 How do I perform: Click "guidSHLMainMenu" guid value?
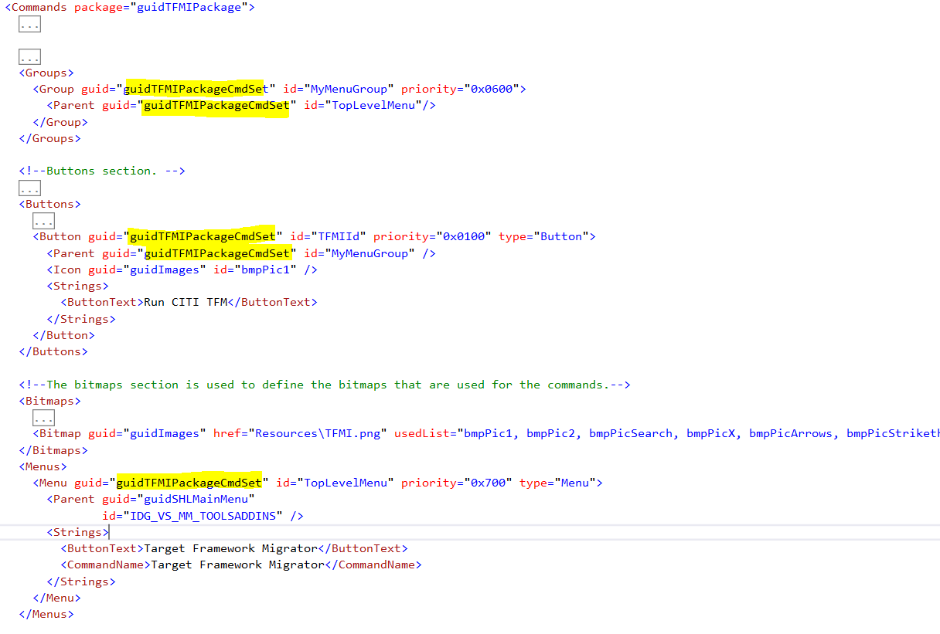(x=196, y=499)
